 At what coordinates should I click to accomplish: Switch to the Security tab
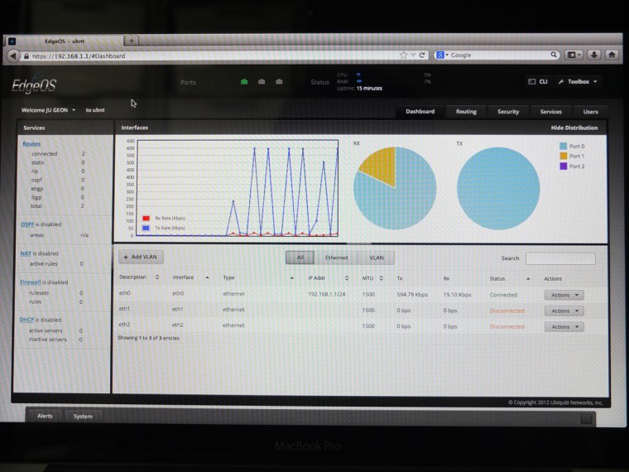click(x=508, y=112)
